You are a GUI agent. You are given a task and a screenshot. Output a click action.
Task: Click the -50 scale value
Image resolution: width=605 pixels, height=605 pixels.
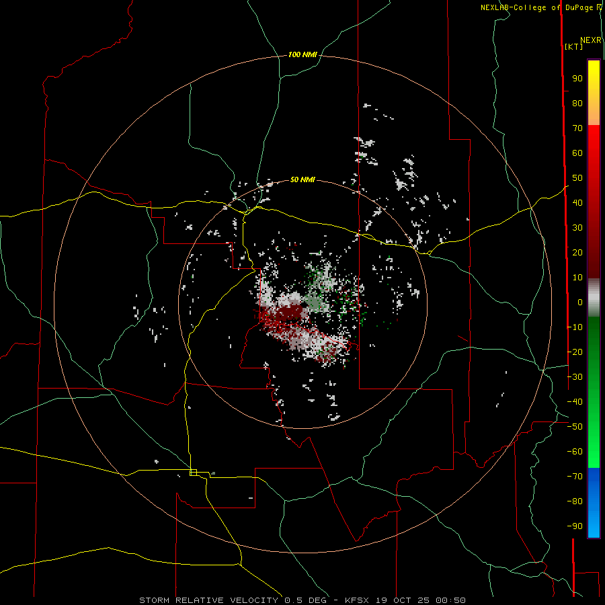click(x=575, y=427)
